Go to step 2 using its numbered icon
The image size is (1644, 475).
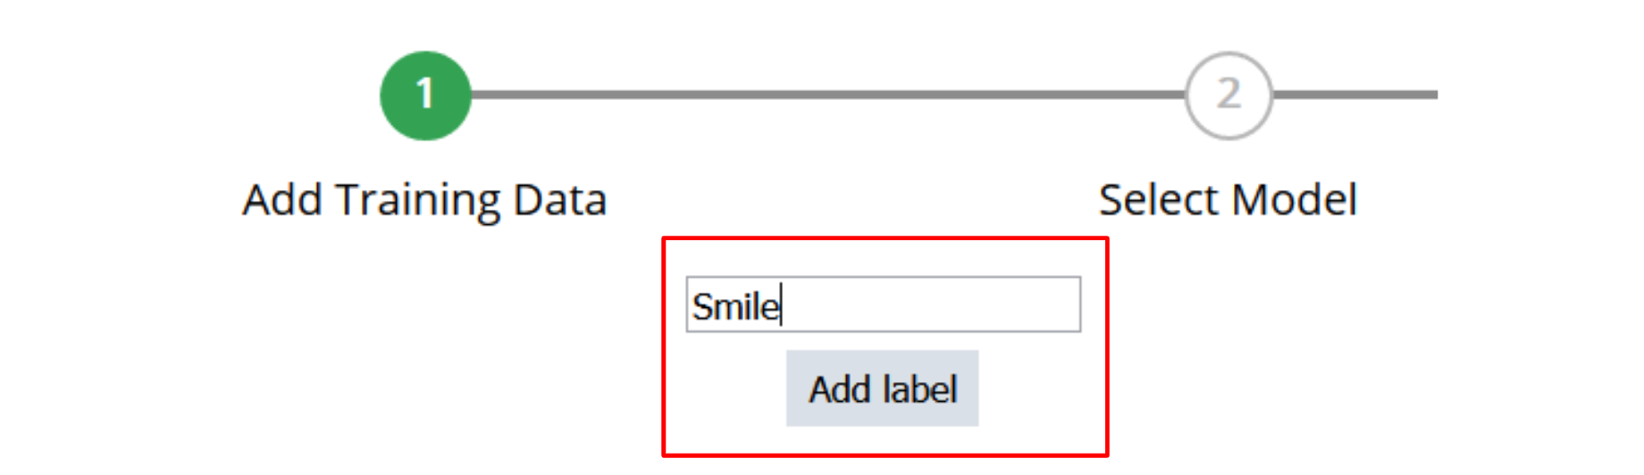(x=1229, y=96)
